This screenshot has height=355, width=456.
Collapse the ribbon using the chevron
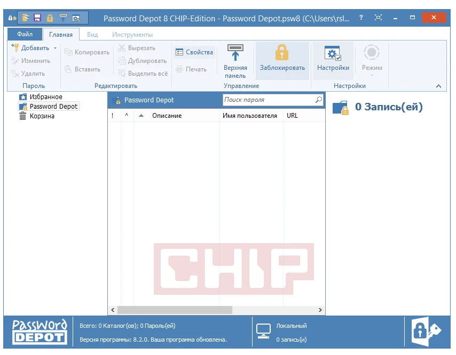[x=438, y=86]
